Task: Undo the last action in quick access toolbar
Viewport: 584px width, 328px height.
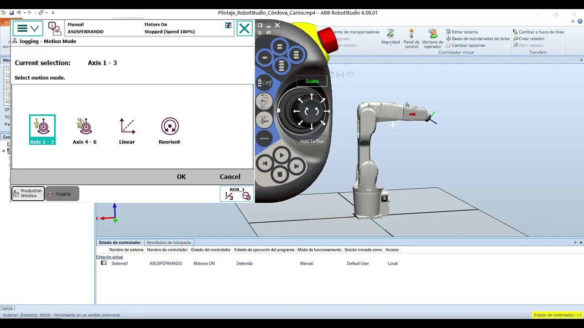Action: [19, 13]
